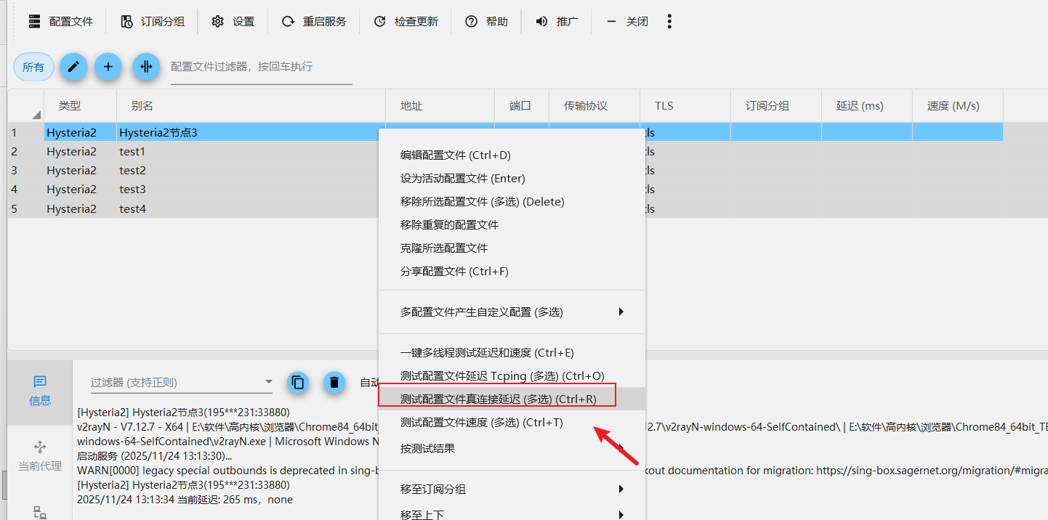This screenshot has width=1048, height=520.
Task: Expand 多配置文件产生自定义配置 submenu
Action: (x=512, y=312)
